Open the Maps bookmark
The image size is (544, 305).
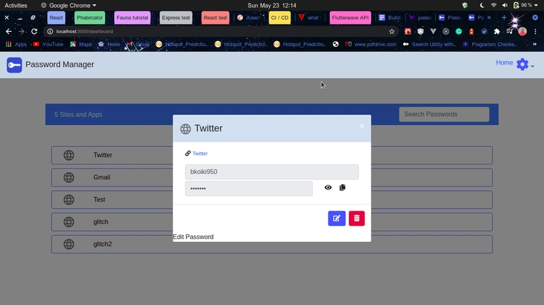point(81,44)
